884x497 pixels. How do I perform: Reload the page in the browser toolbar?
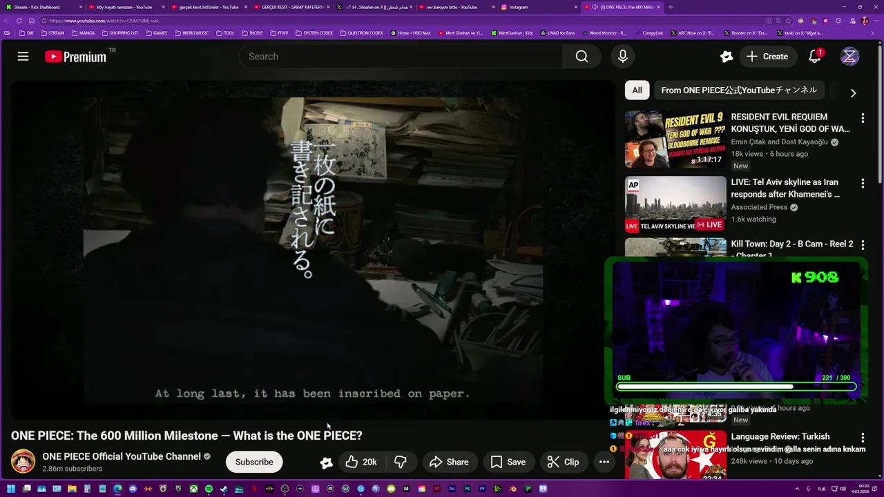coord(19,21)
